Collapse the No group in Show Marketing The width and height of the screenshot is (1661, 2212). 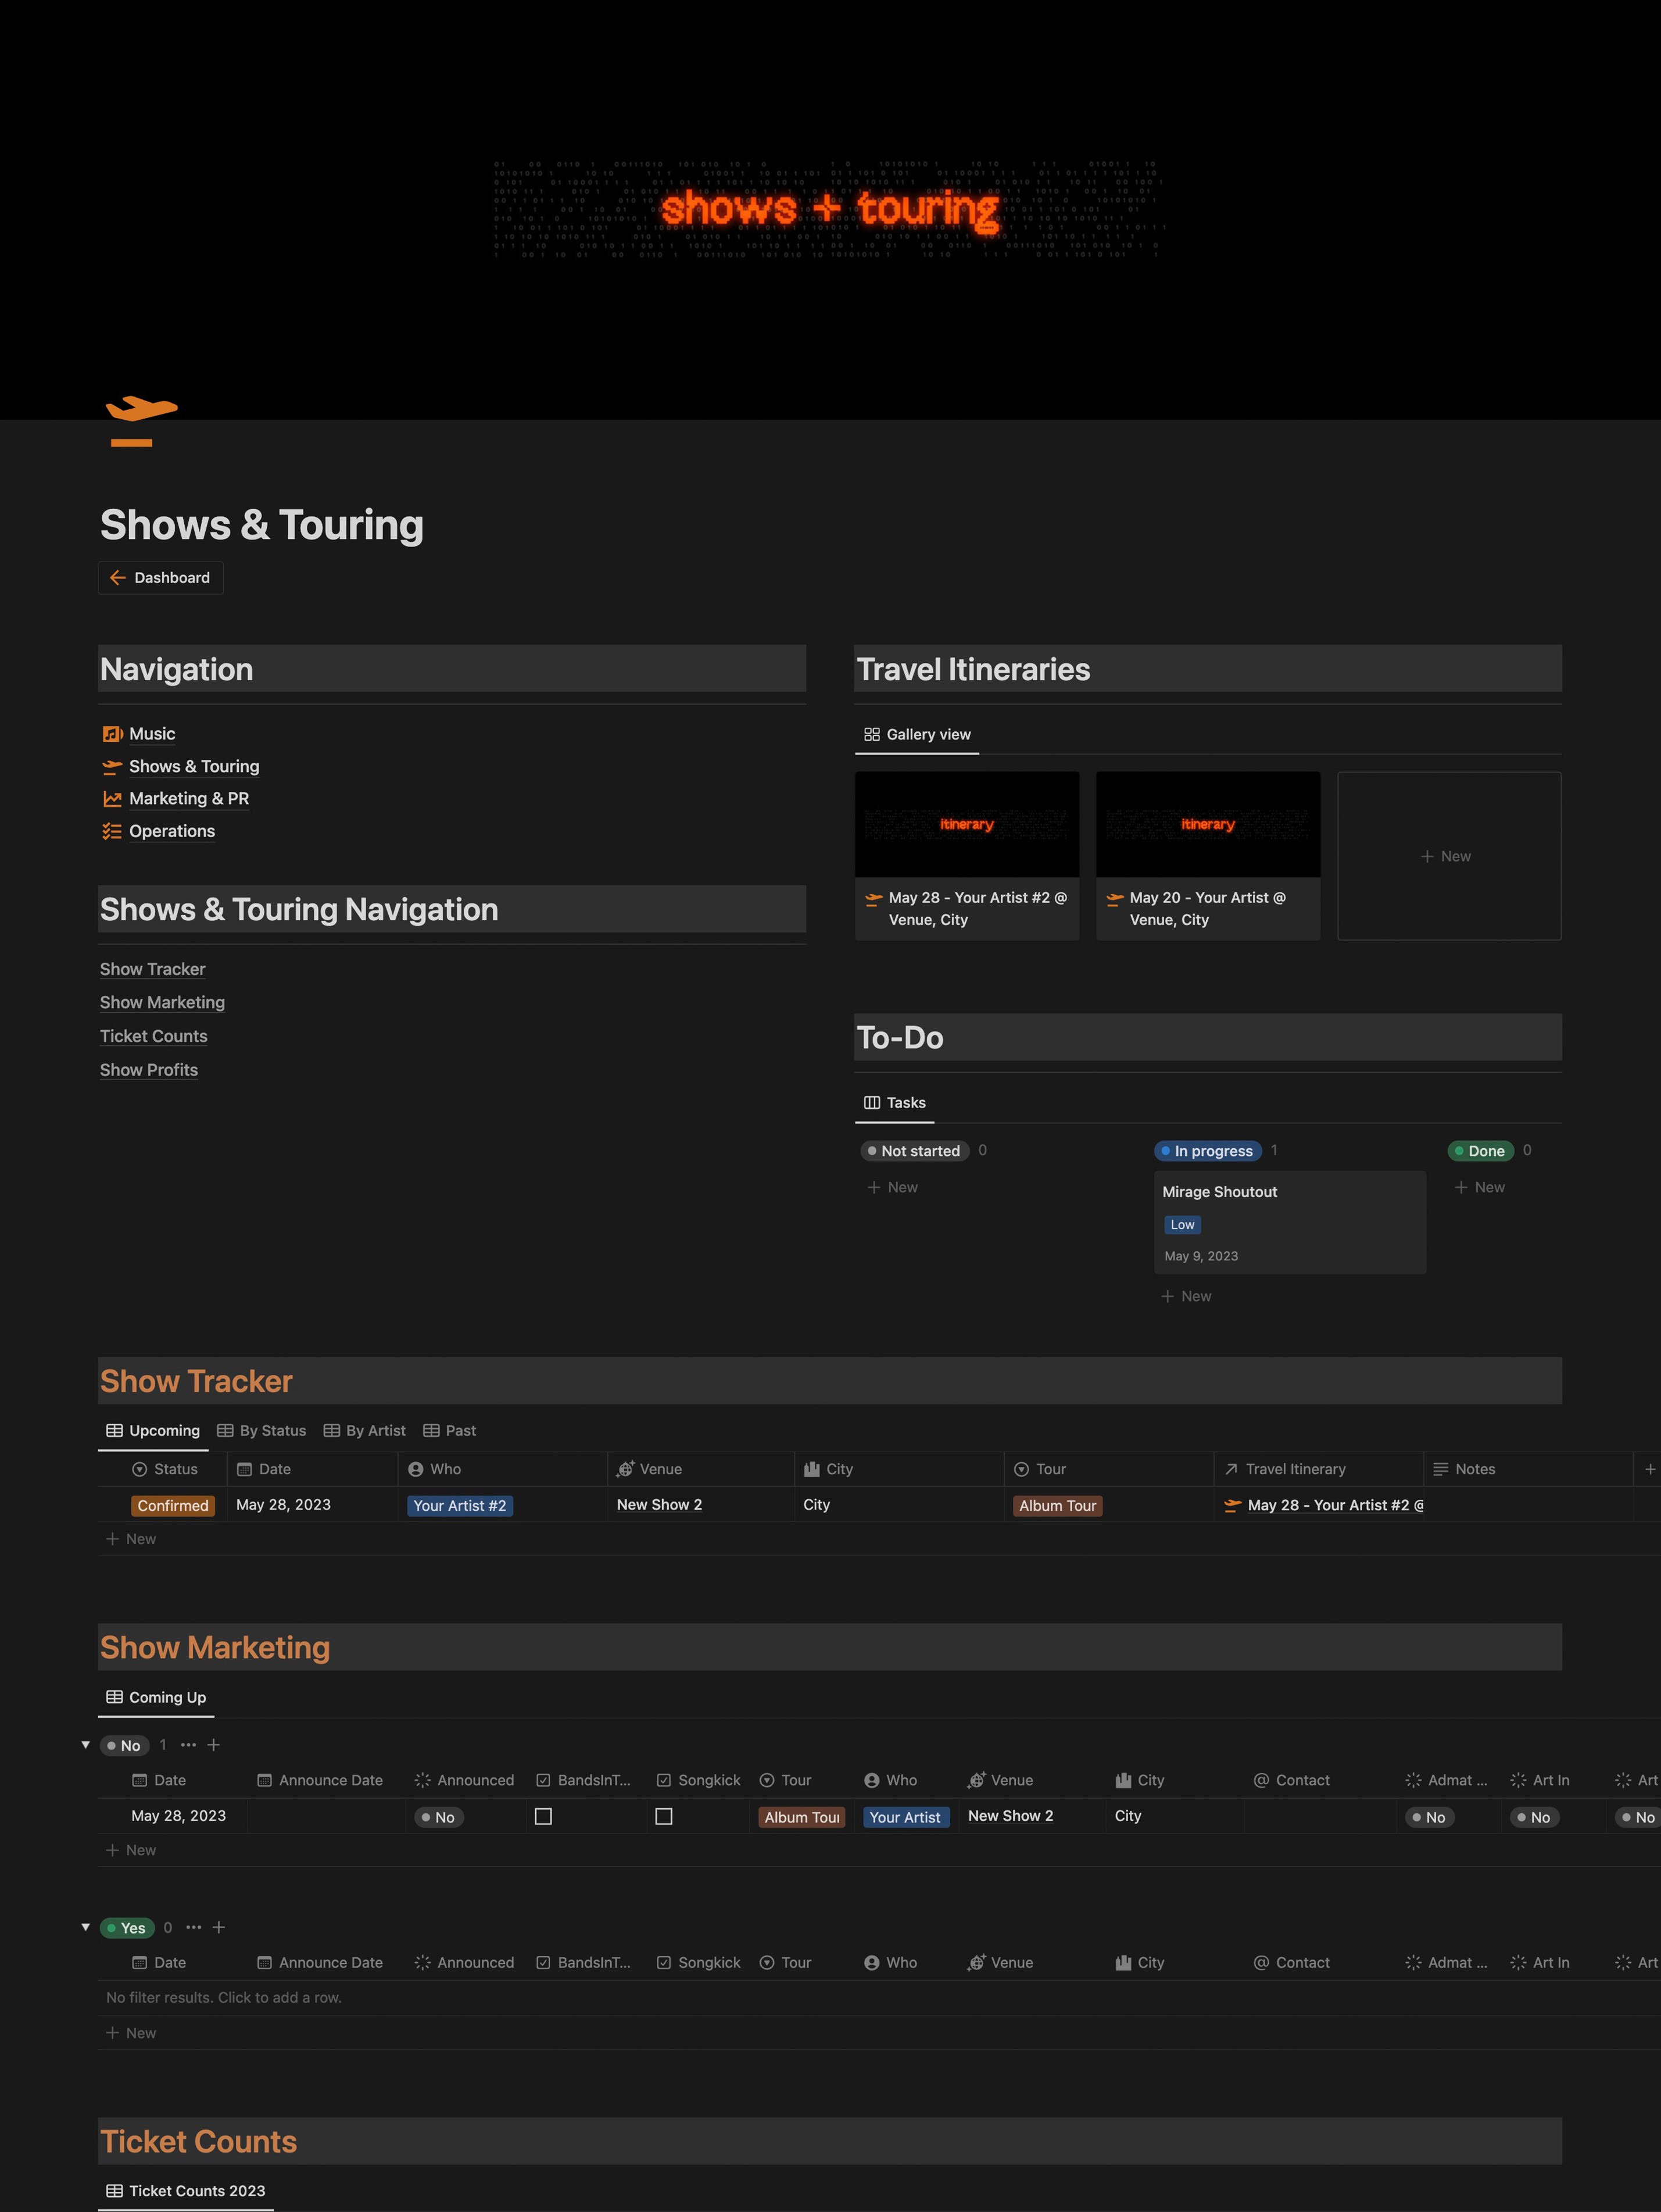point(86,1745)
